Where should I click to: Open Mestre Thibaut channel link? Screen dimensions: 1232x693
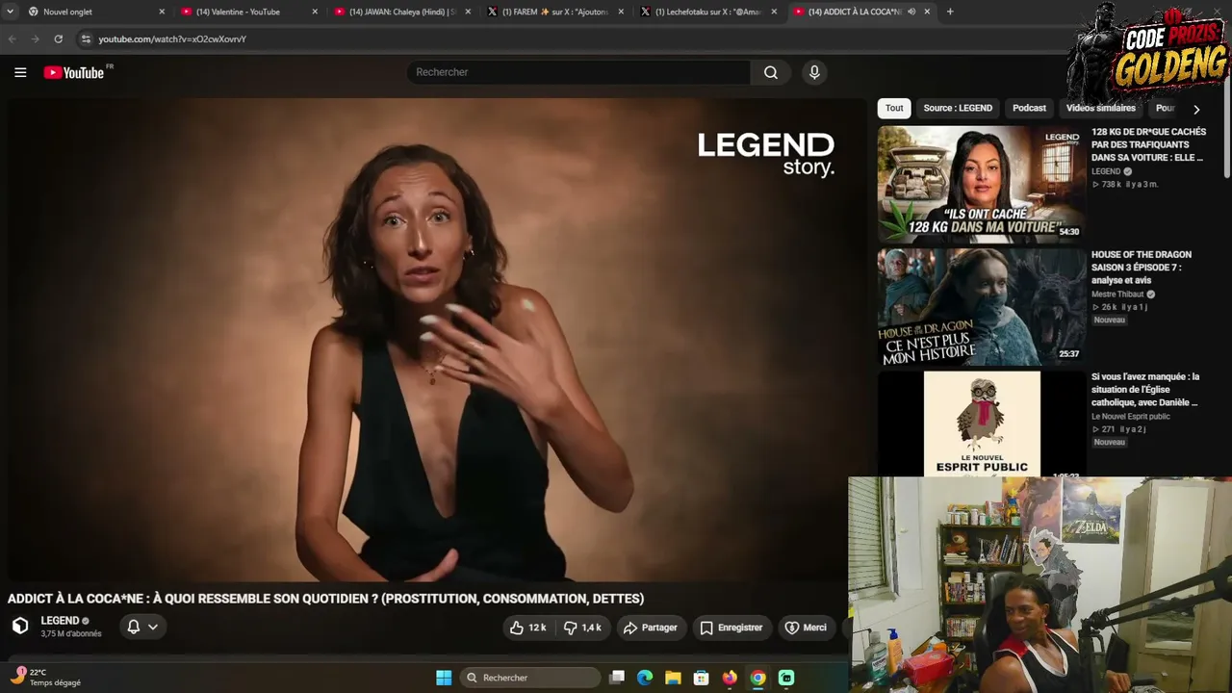click(1117, 295)
